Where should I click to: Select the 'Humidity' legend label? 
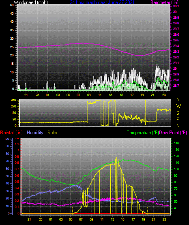(35, 133)
